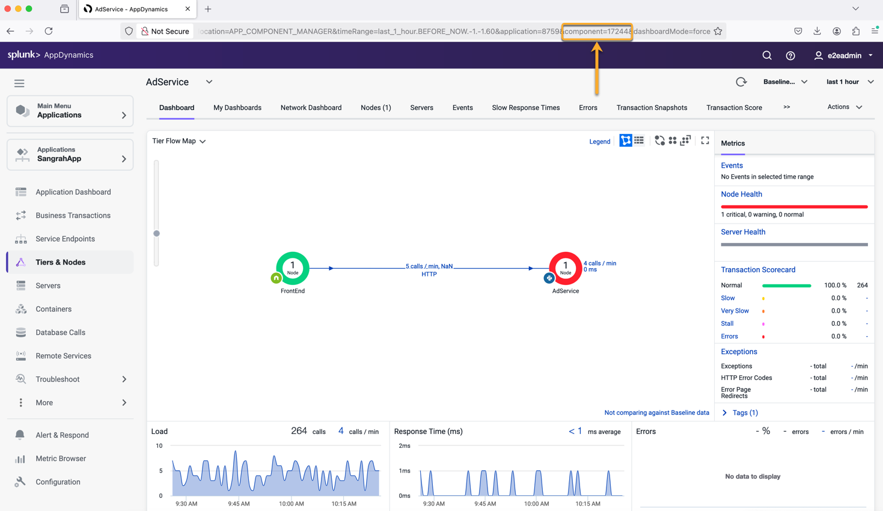The width and height of the screenshot is (883, 511).
Task: Open a new browser tab
Action: pos(208,9)
